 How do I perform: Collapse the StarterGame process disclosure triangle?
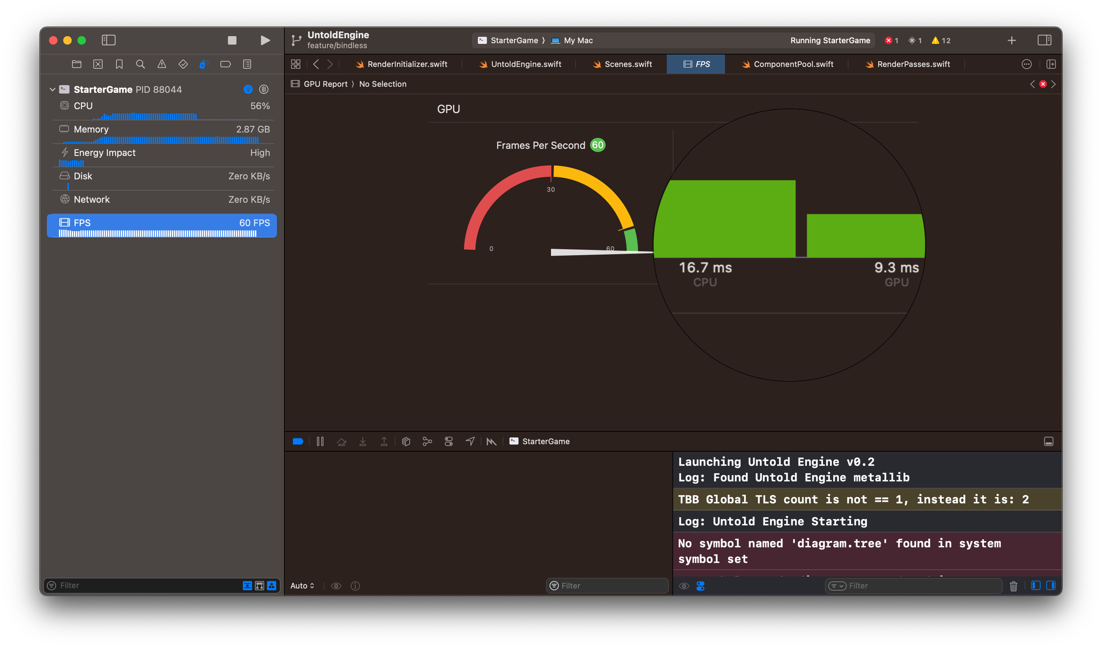[52, 89]
